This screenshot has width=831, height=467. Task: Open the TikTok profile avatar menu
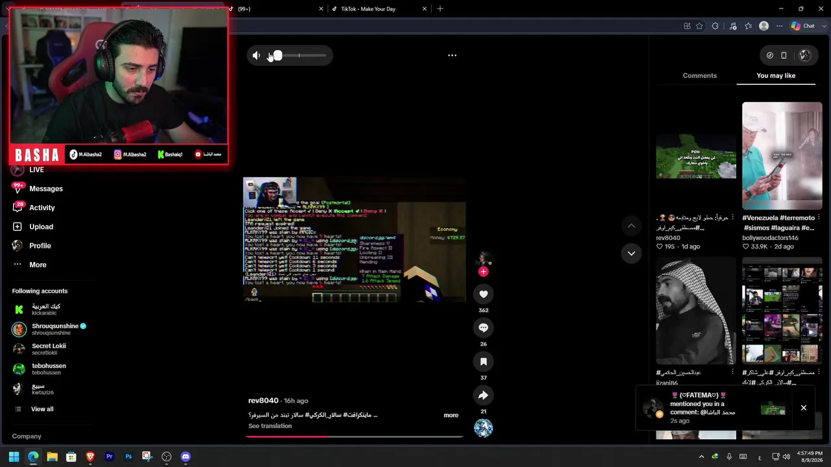[x=805, y=56]
